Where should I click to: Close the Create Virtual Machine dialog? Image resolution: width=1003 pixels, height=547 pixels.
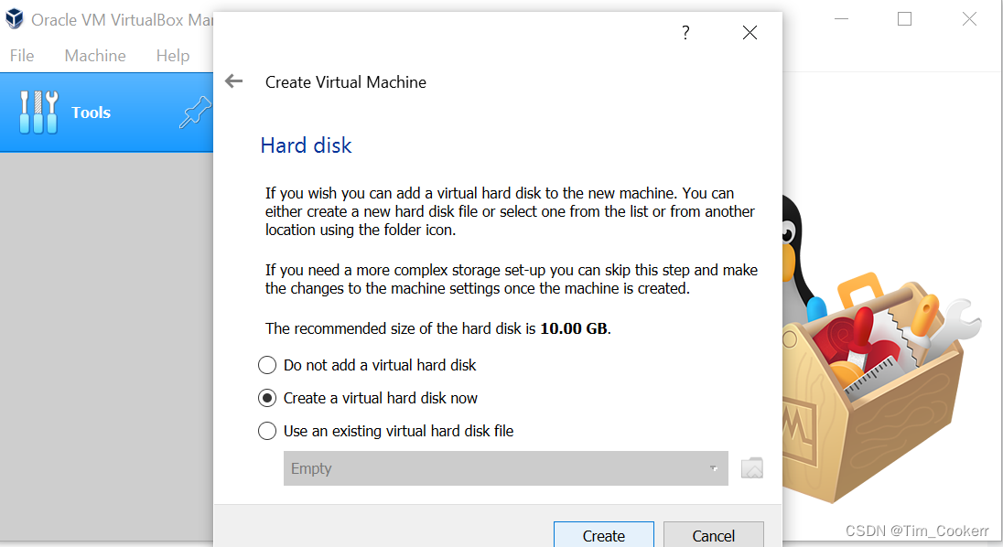(750, 33)
